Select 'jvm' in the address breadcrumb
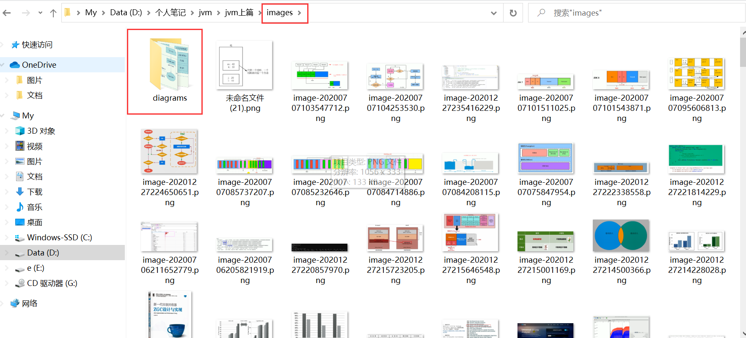Screen dimensions: 746x338 click(205, 13)
